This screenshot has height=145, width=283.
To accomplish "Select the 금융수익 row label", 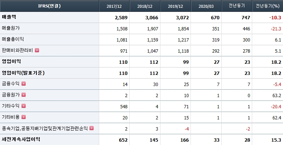I will [x=11, y=84].
